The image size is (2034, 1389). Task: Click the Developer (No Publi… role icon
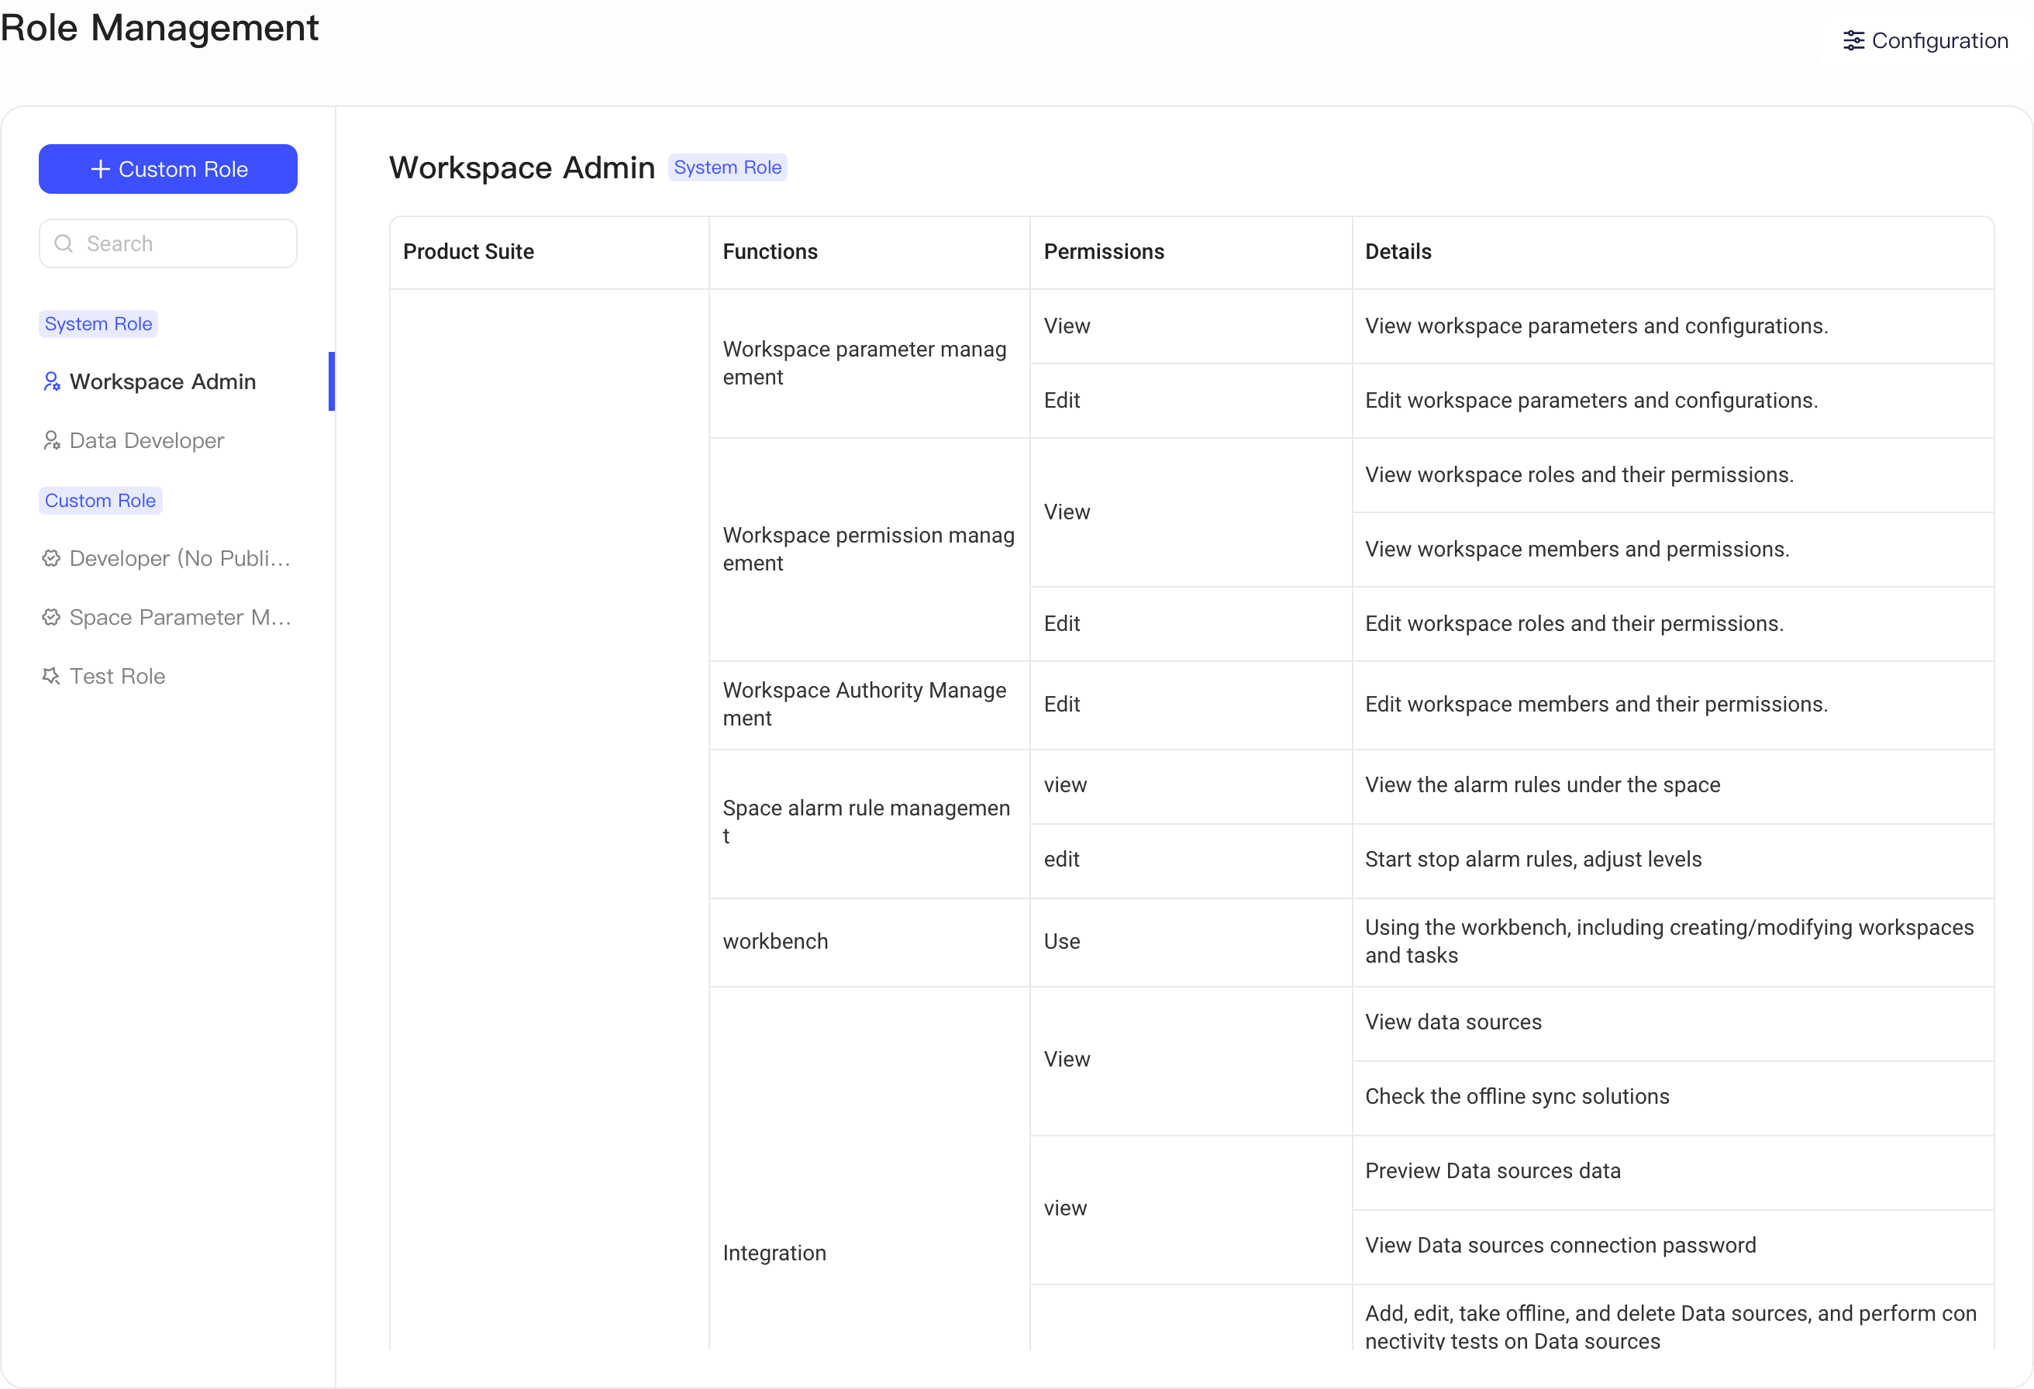pos(52,558)
